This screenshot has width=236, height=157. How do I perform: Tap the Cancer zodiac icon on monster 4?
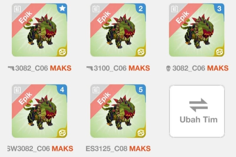pos(62,133)
